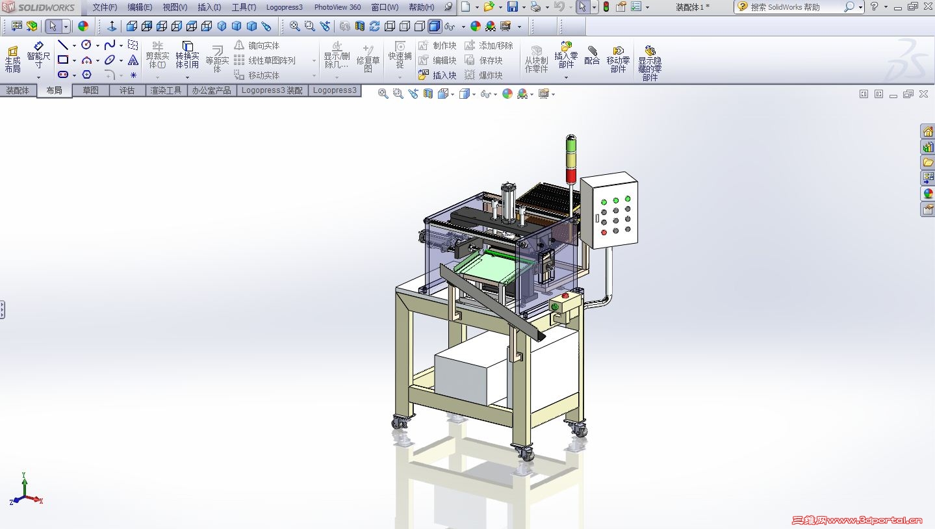Select the Circle sketch tool

point(86,45)
